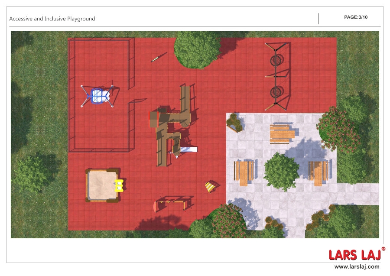This screenshot has height=276, width=390.
Task: Select the lower nest swing basket
Action: [x=276, y=92]
